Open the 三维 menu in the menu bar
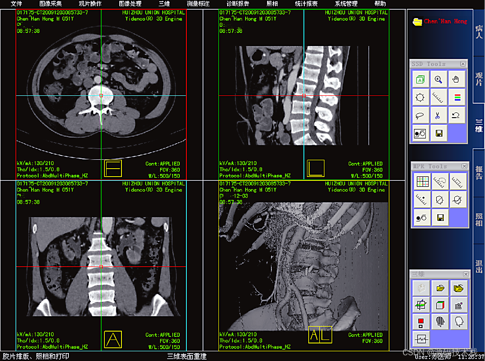Viewport: 485px width, 361px height. pyautogui.click(x=164, y=4)
